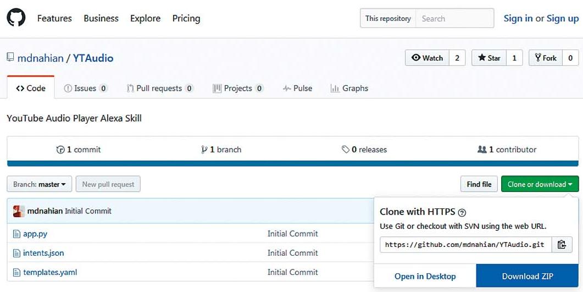
Task: Fork the YTAudio repository
Action: [545, 58]
